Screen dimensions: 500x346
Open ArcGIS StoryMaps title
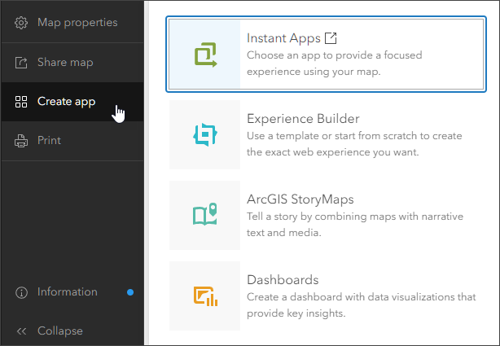point(300,199)
